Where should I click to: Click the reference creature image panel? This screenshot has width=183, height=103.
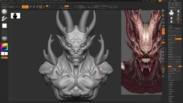141,53
